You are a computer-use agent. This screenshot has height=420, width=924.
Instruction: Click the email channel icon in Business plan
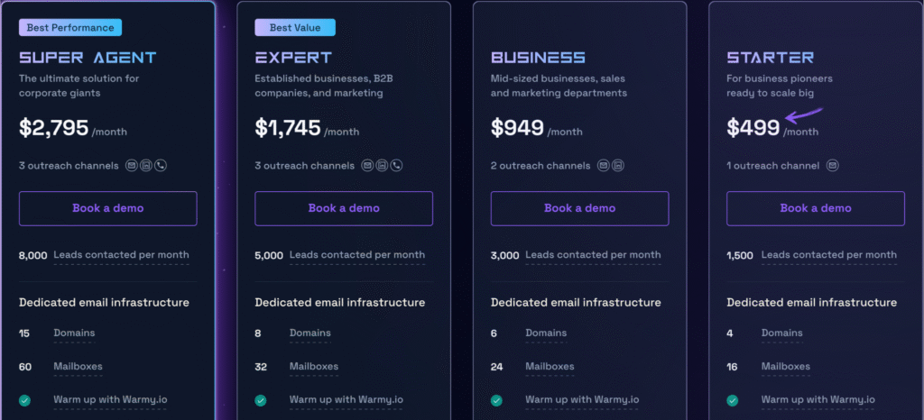tap(603, 166)
